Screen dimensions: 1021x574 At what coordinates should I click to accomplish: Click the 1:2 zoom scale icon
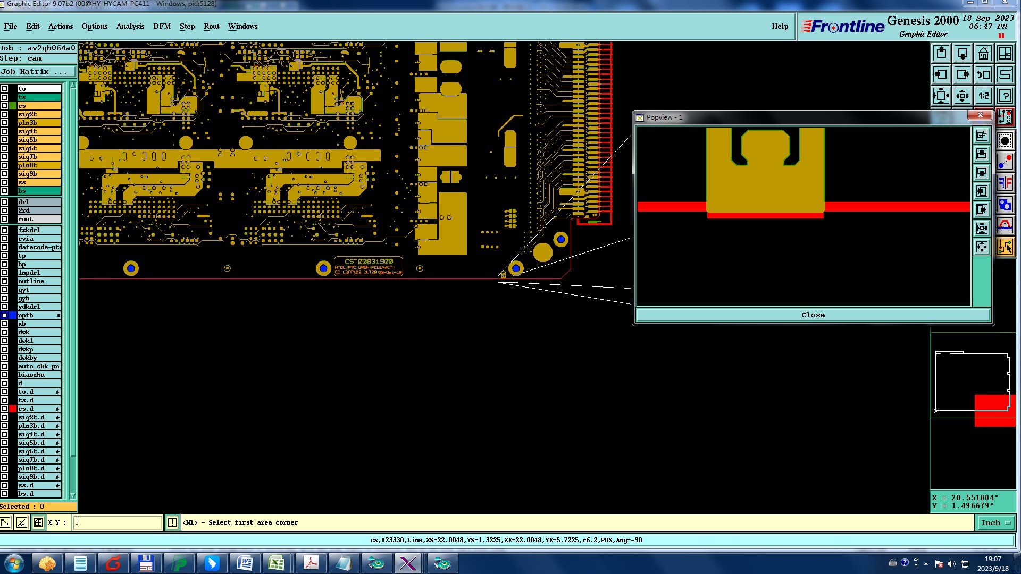pos(983,96)
